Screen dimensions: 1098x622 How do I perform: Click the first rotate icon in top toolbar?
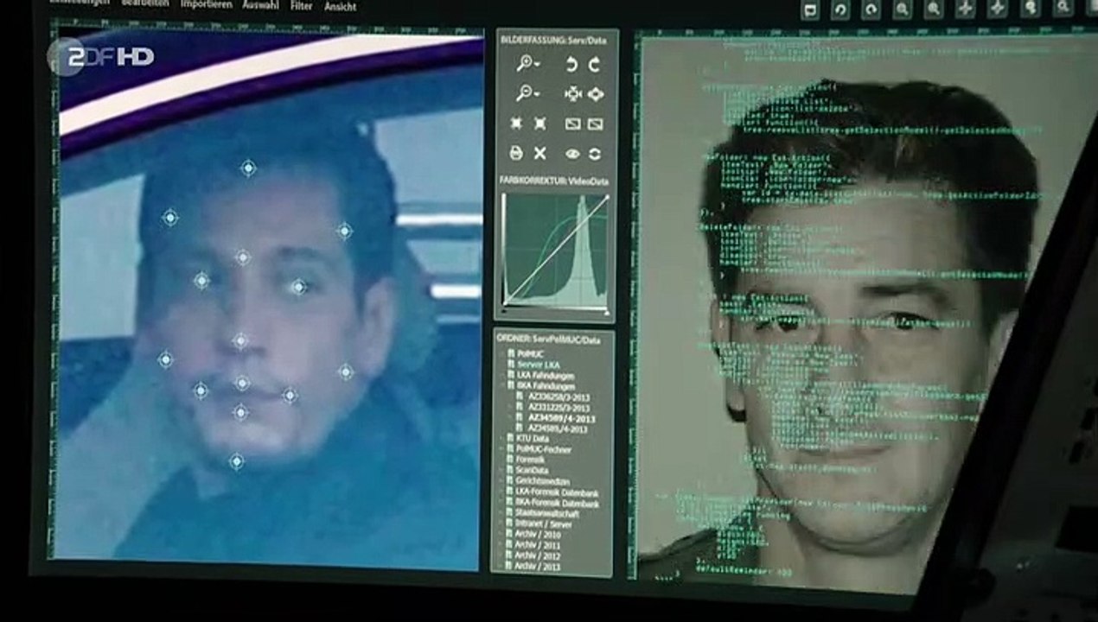[x=840, y=10]
